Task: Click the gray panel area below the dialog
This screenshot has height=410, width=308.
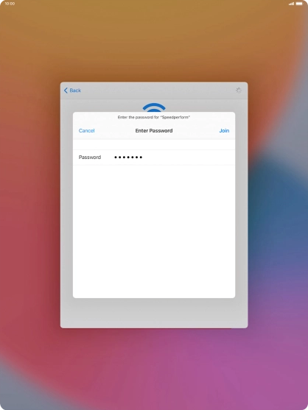Action: click(154, 313)
